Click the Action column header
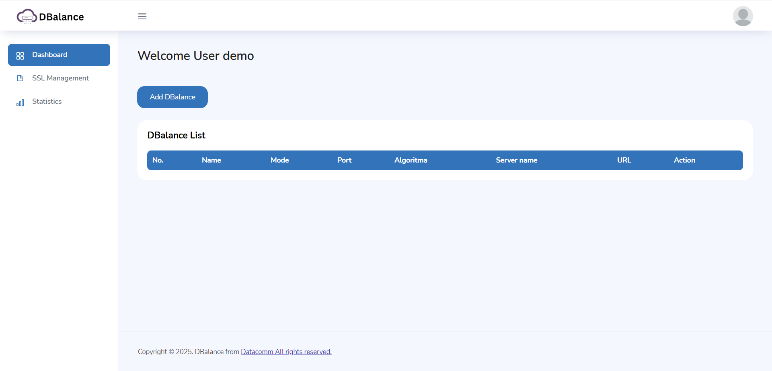This screenshot has width=772, height=371. [x=684, y=160]
